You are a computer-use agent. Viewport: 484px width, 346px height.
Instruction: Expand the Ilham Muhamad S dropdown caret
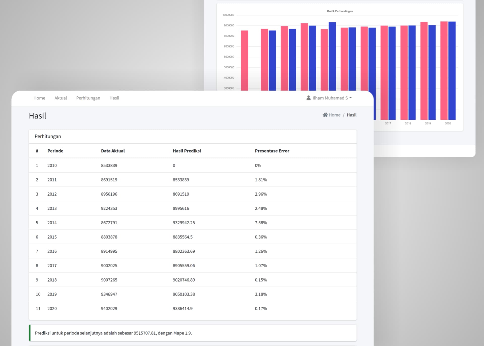coord(351,98)
